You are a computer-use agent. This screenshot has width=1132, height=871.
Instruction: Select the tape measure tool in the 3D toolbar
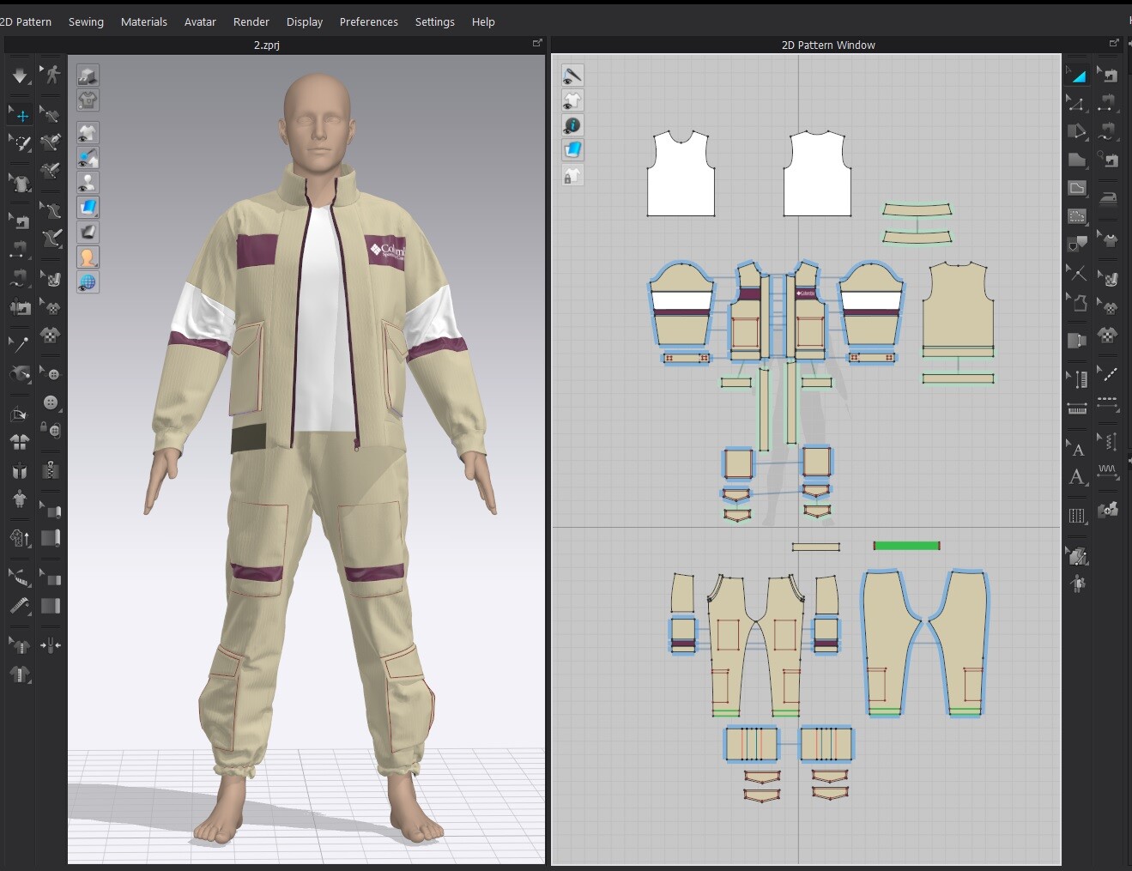click(21, 578)
